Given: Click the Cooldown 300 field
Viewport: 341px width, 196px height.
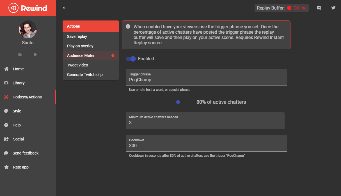Looking at the screenshot, I should coord(206,143).
